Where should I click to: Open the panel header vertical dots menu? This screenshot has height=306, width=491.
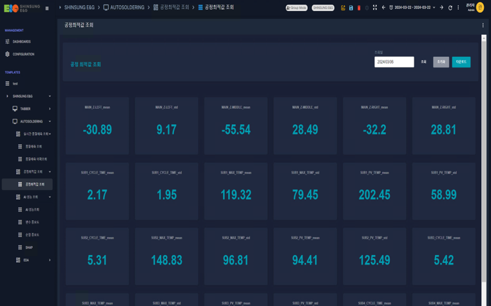[x=483, y=25]
